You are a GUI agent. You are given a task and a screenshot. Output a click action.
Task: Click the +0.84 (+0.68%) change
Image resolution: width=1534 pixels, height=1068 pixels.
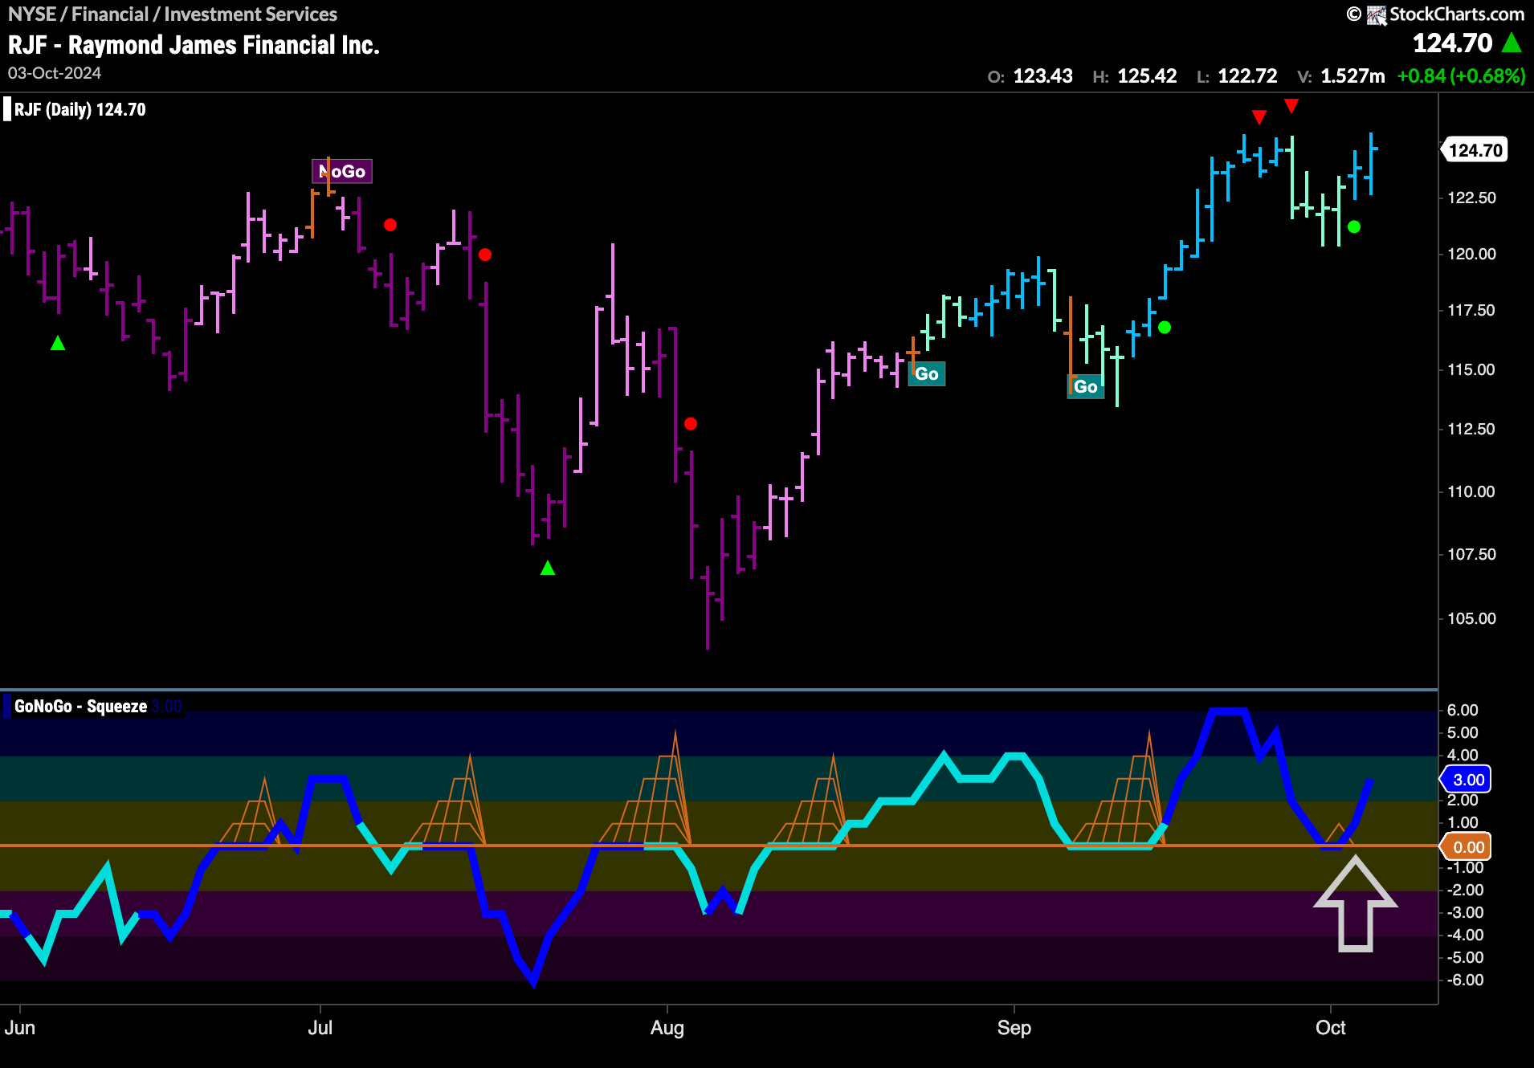(1461, 76)
